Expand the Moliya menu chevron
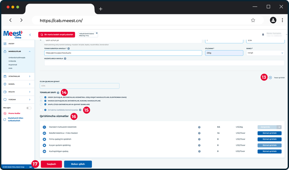Image resolution: width=289 pixels, height=170 pixels. tap(30, 92)
